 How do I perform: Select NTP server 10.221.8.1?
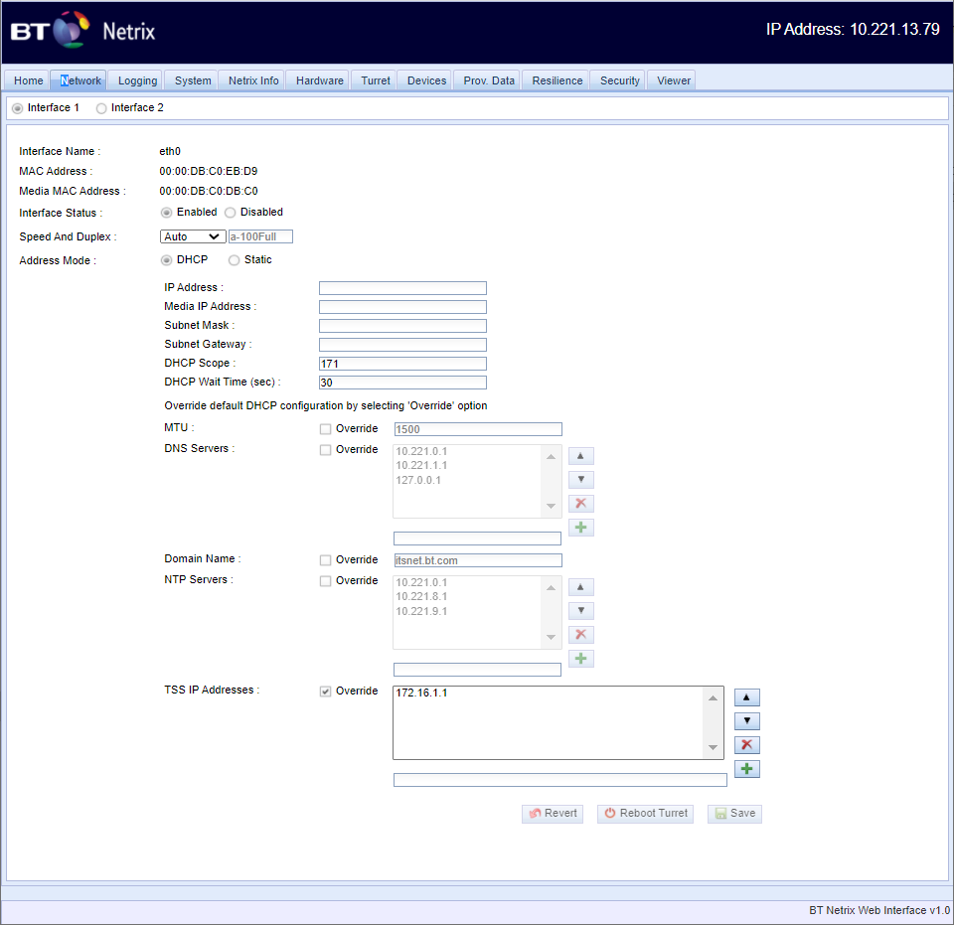421,596
